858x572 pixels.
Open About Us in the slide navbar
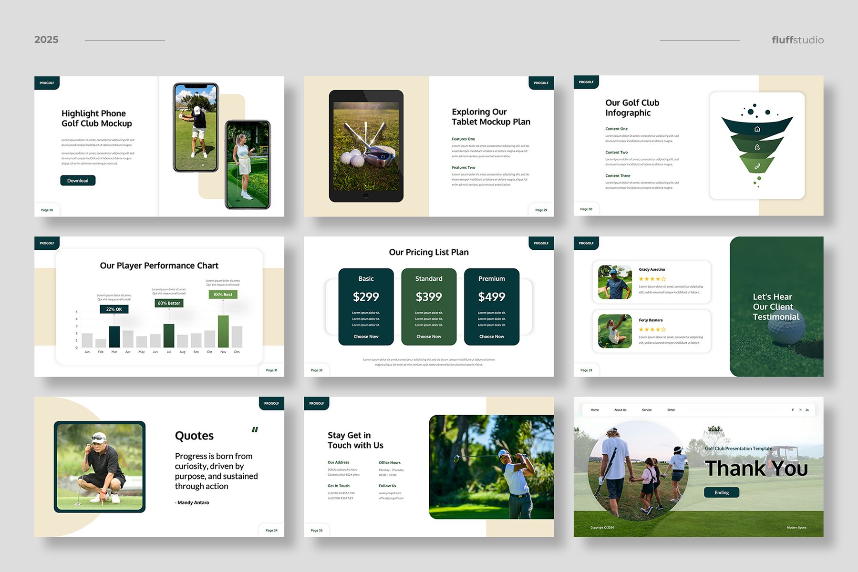[620, 410]
